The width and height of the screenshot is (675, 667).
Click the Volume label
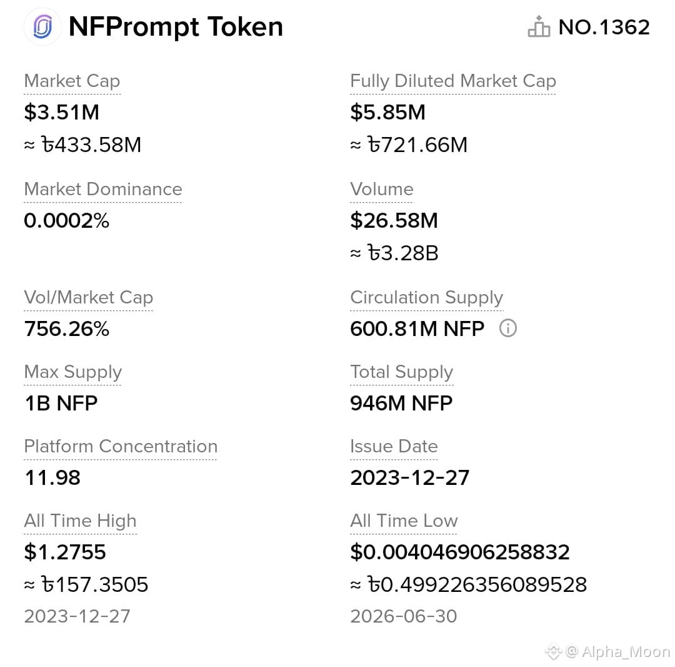[x=382, y=189]
